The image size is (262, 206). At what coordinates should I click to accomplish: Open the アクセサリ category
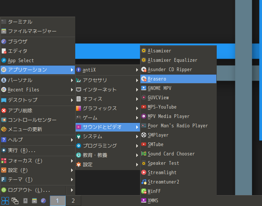[x=108, y=80]
